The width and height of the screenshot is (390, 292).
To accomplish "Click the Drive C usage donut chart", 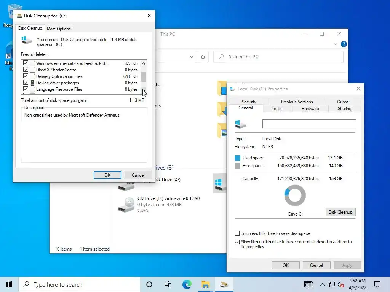I will point(295,195).
